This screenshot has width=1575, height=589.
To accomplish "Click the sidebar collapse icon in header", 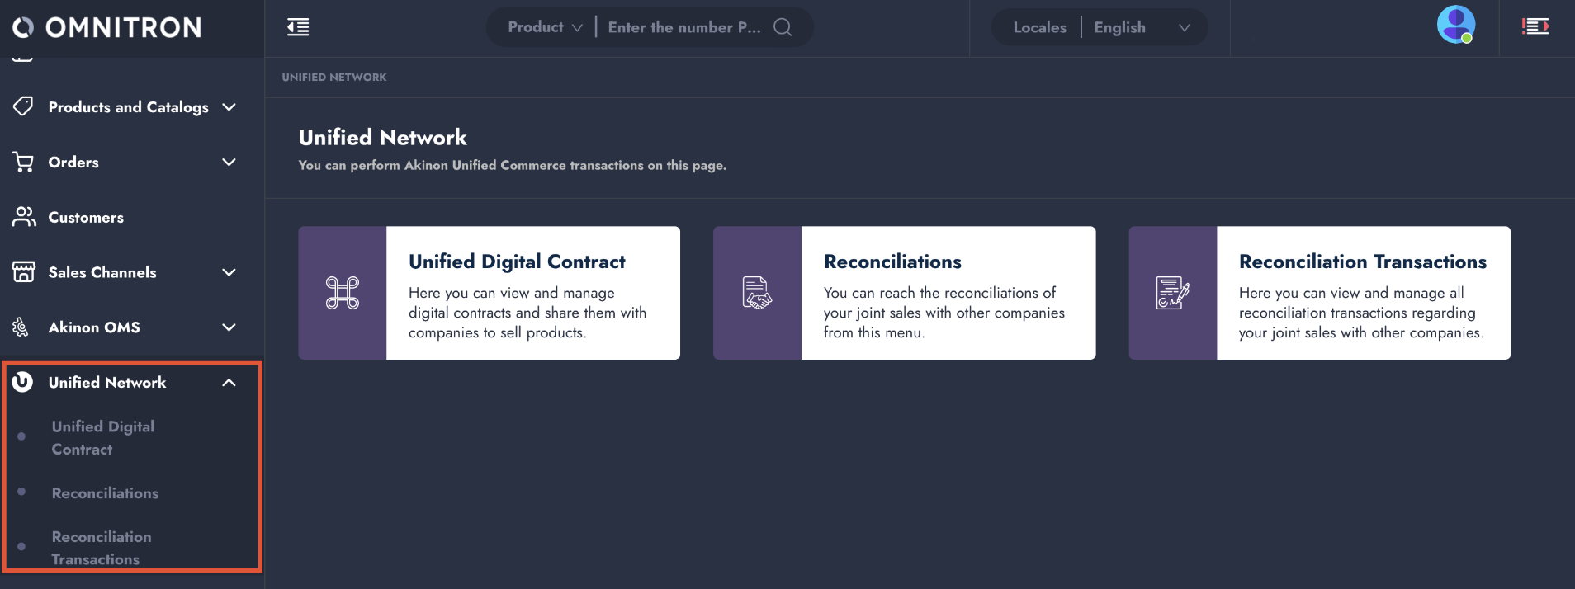I will pyautogui.click(x=298, y=27).
